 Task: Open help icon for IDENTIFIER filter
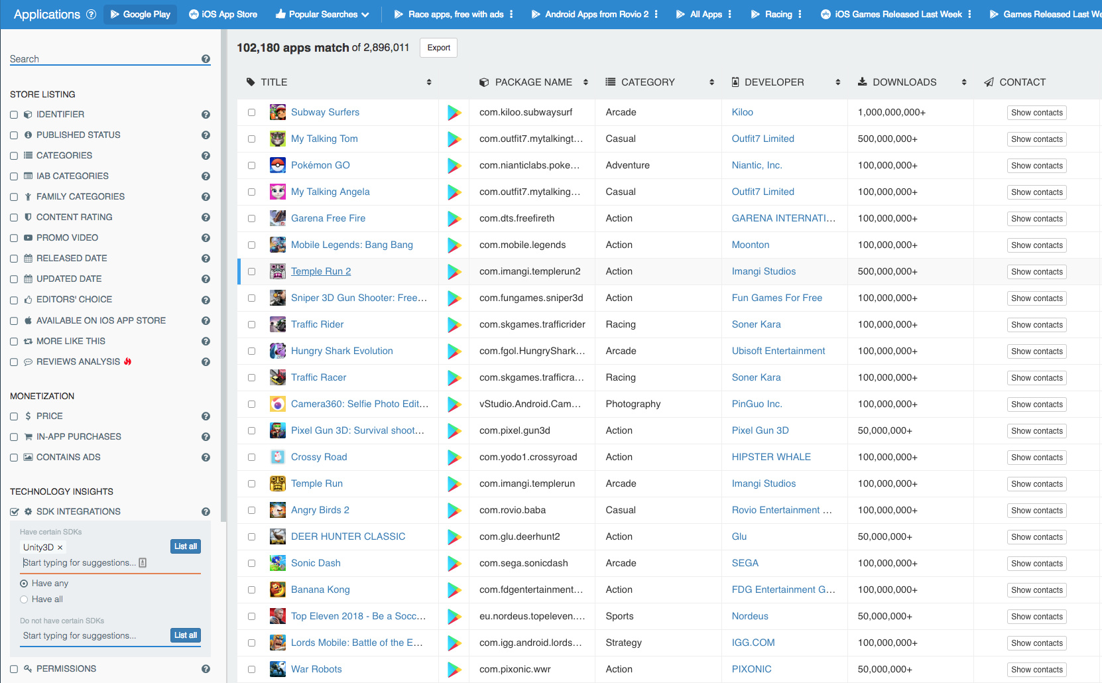pyautogui.click(x=206, y=115)
